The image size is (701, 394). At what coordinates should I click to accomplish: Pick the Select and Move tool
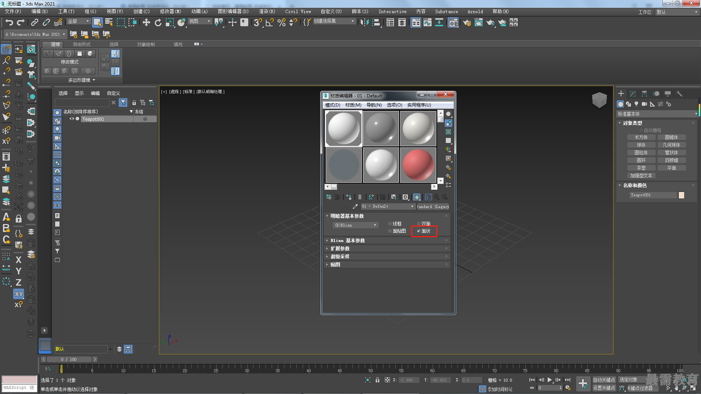[146, 23]
